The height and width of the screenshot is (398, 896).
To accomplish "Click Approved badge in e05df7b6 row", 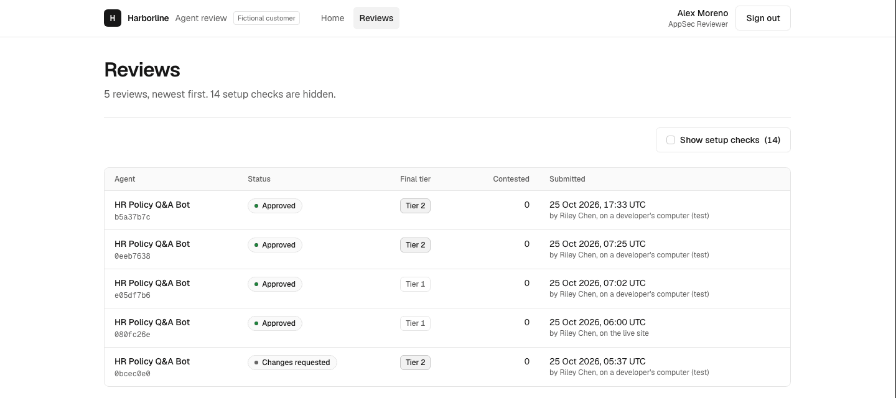I will 275,284.
